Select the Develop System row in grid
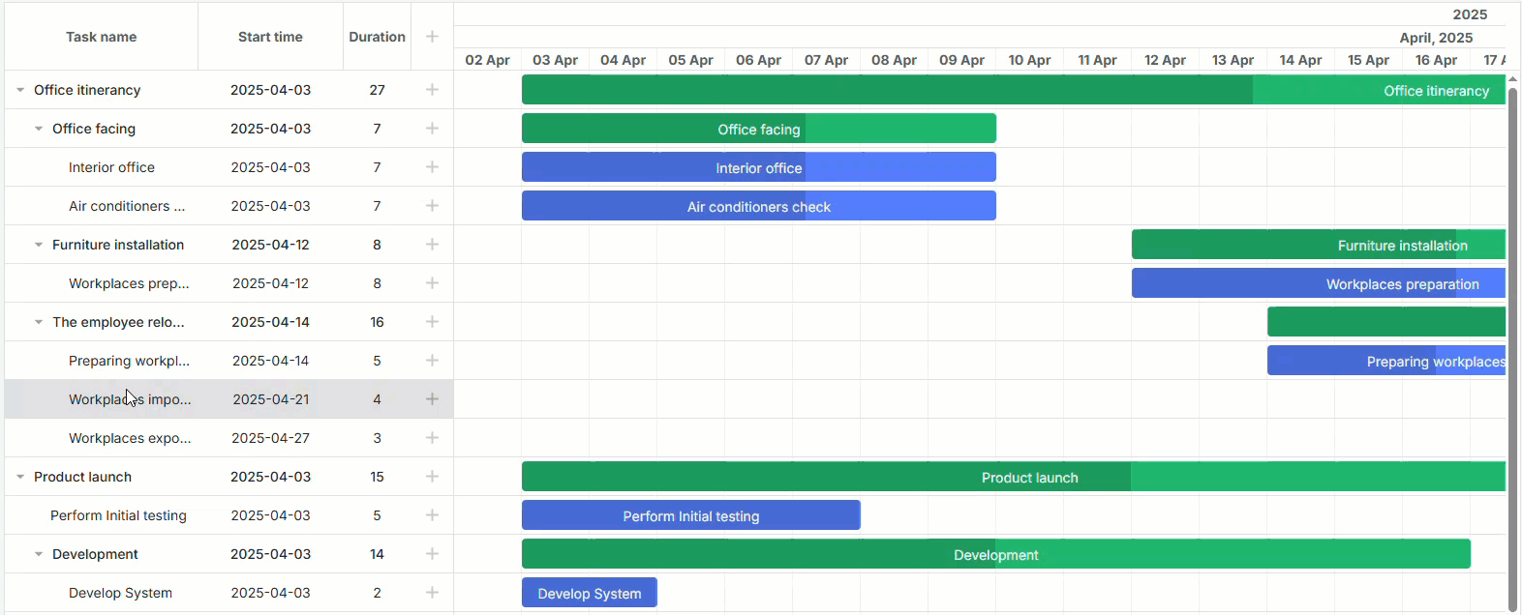Image resolution: width=1522 pixels, height=615 pixels. [228, 593]
